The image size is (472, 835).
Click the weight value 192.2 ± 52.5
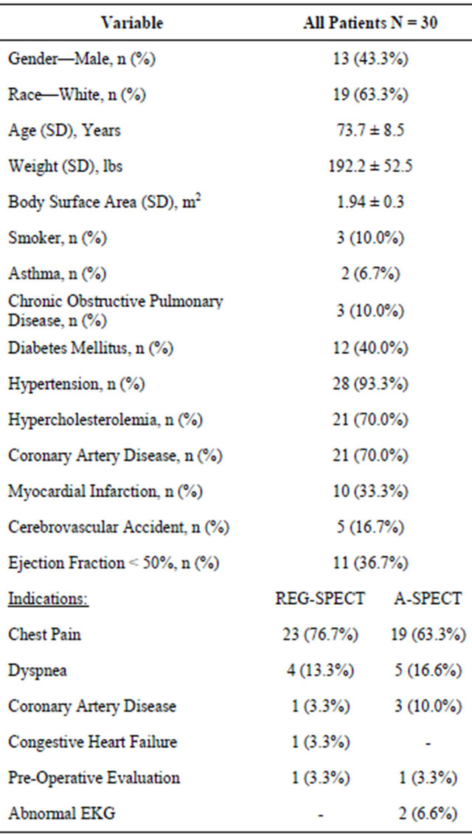pyautogui.click(x=369, y=166)
